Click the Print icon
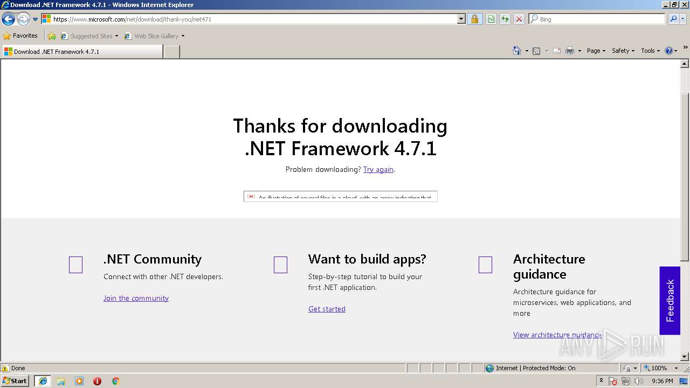The width and height of the screenshot is (690, 388). pos(570,51)
